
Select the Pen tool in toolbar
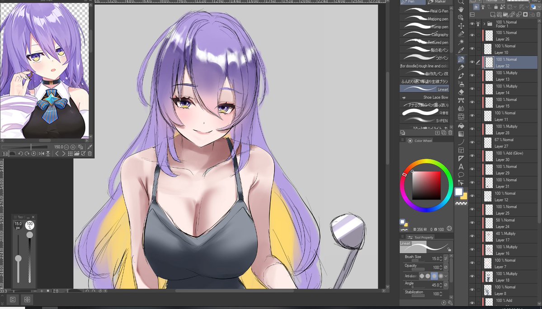tap(461, 60)
